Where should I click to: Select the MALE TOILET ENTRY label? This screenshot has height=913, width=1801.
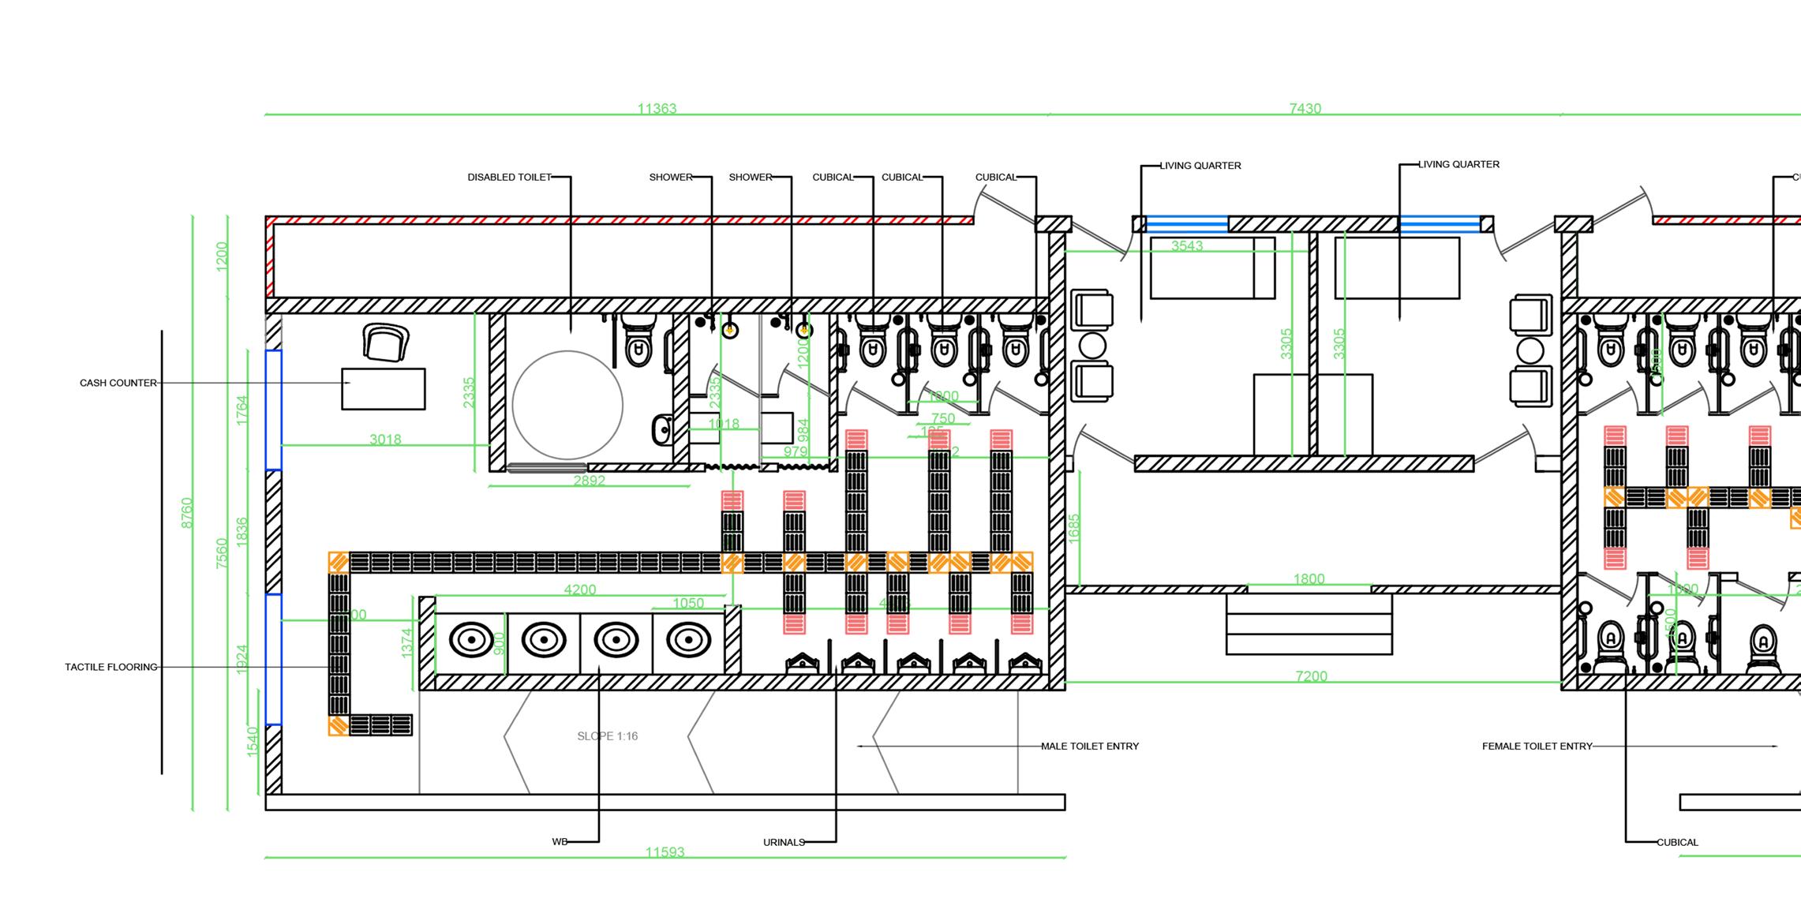point(1089,746)
